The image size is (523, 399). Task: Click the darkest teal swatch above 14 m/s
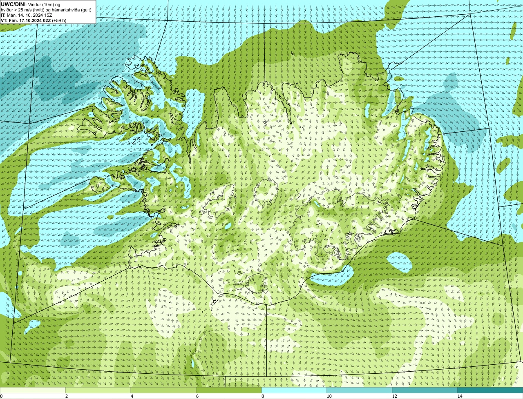[x=490, y=390]
